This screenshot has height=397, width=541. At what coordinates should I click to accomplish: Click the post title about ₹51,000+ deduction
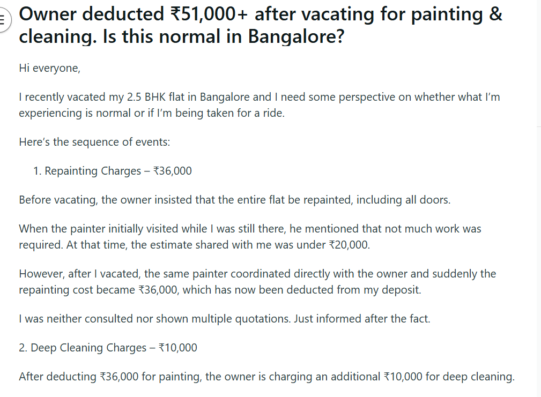click(261, 25)
